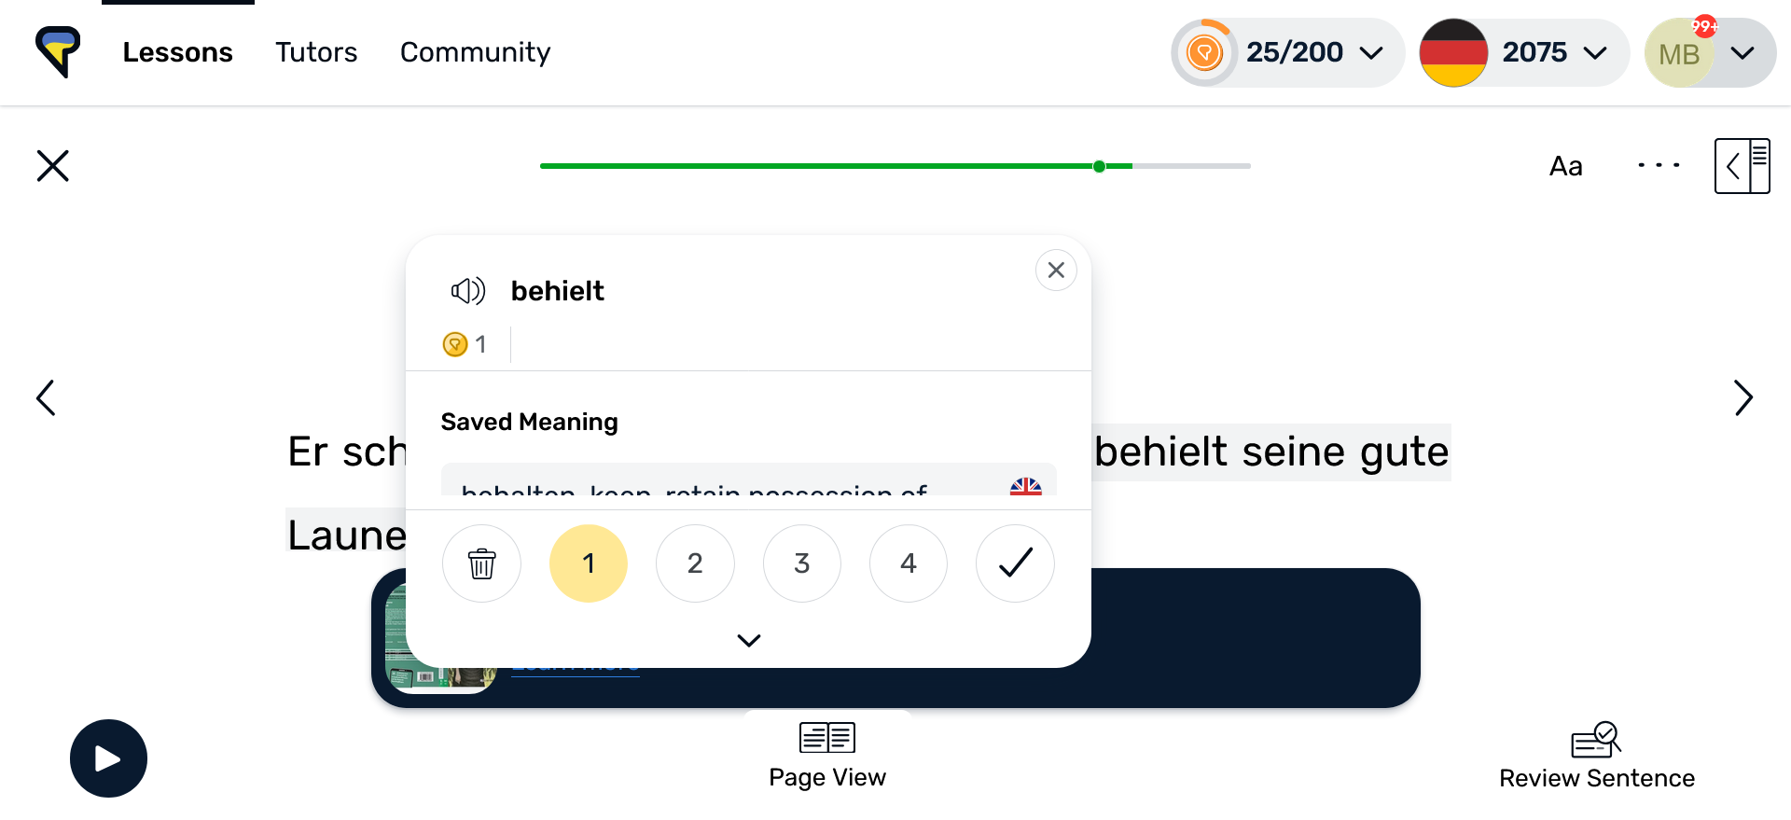Play the lesson audio
Viewport: 1791px width, 820px height.
coord(108,758)
